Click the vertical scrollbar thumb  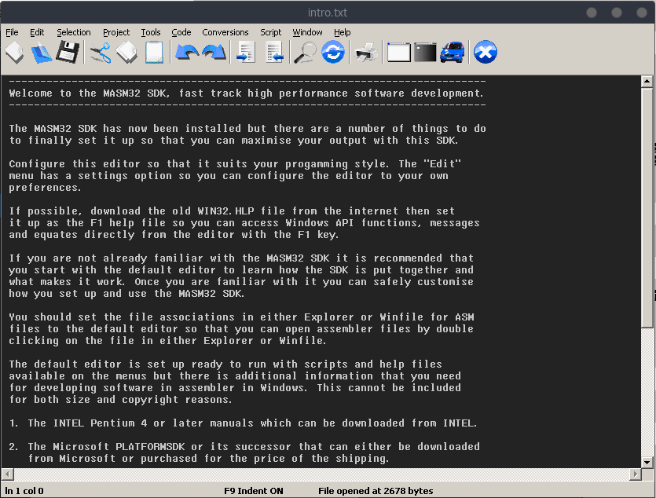click(x=647, y=207)
